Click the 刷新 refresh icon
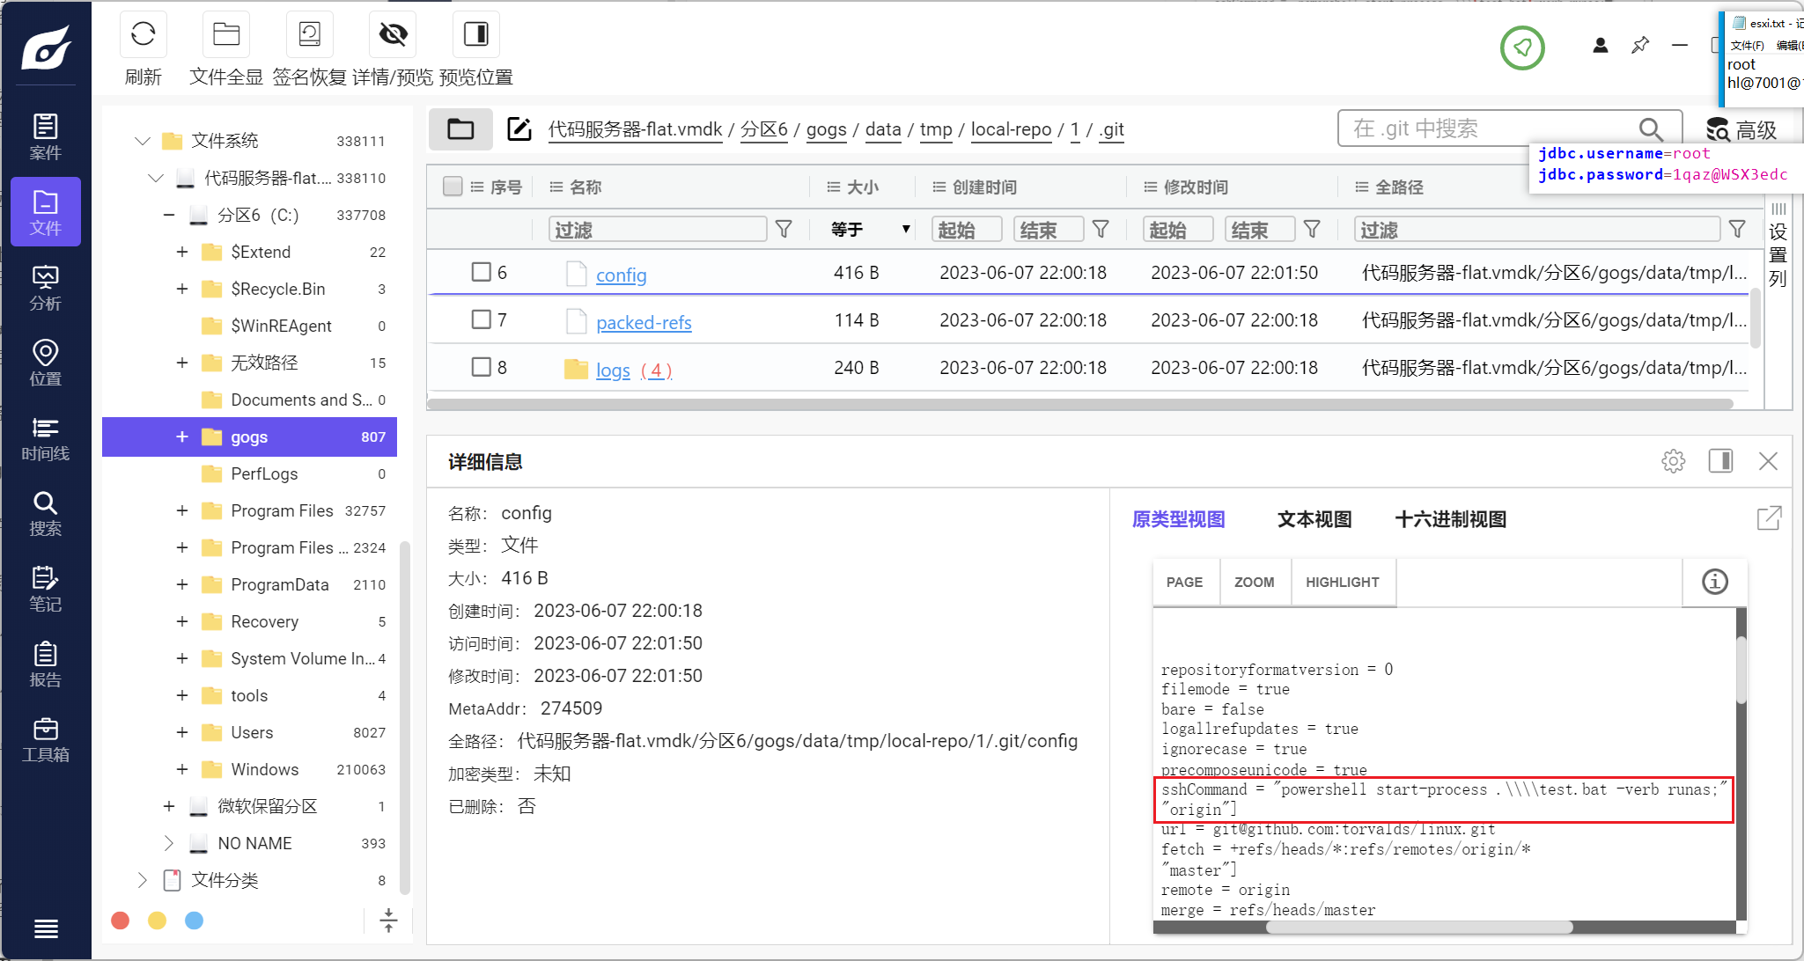The width and height of the screenshot is (1804, 961). click(143, 35)
